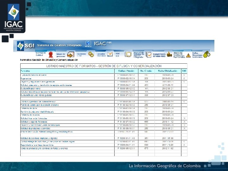Open Solicitud de servicios impresos y digitales link

39,138
